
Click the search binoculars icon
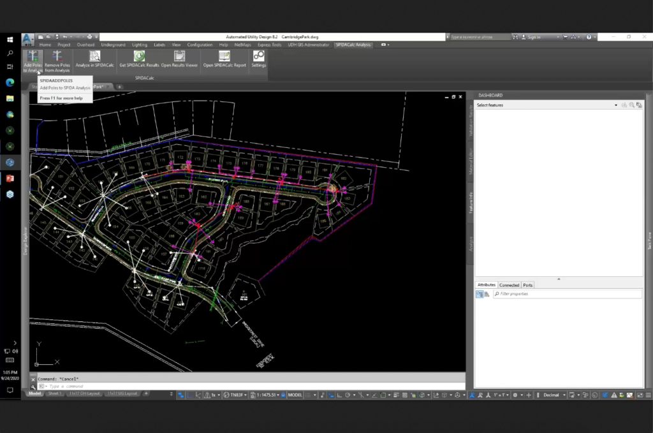point(515,36)
